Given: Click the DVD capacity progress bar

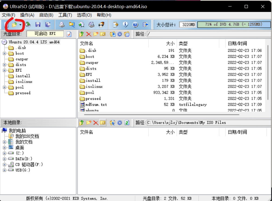Looking at the screenshot, I should 234,24.
